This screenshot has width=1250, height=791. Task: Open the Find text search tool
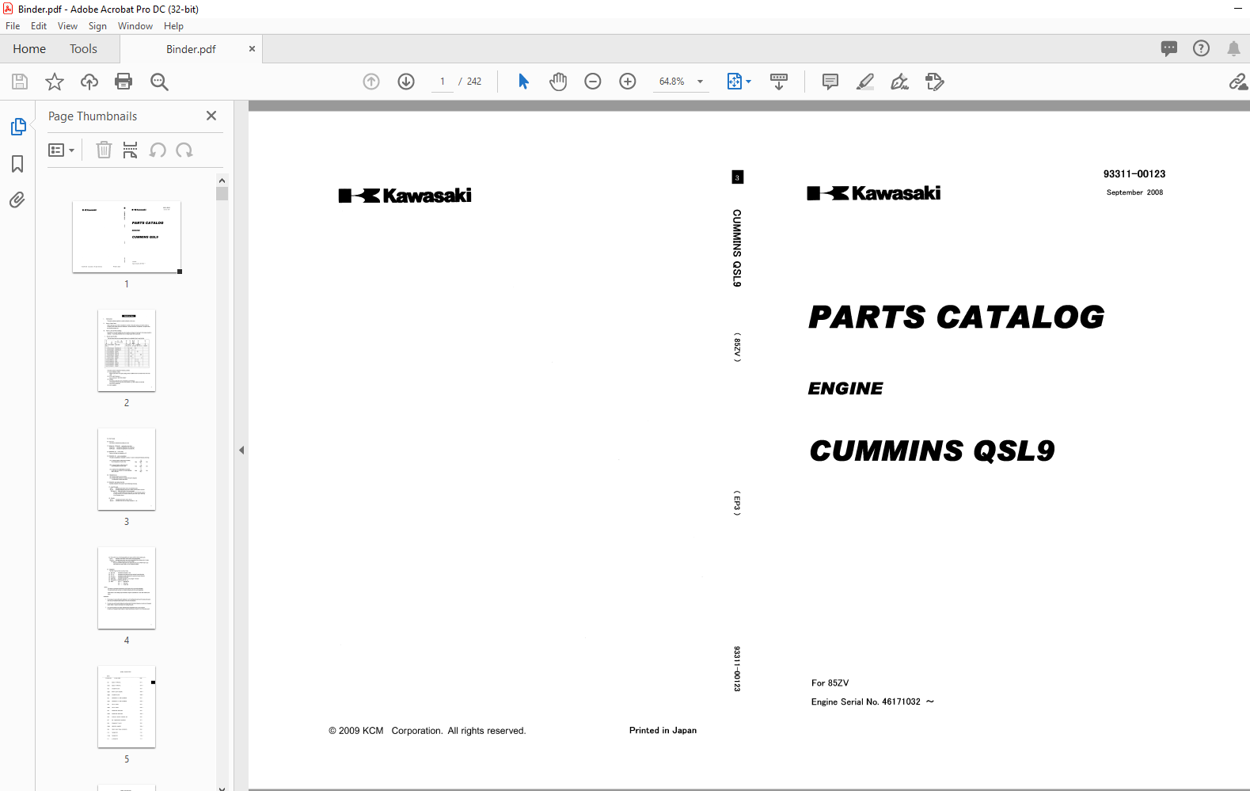(159, 82)
